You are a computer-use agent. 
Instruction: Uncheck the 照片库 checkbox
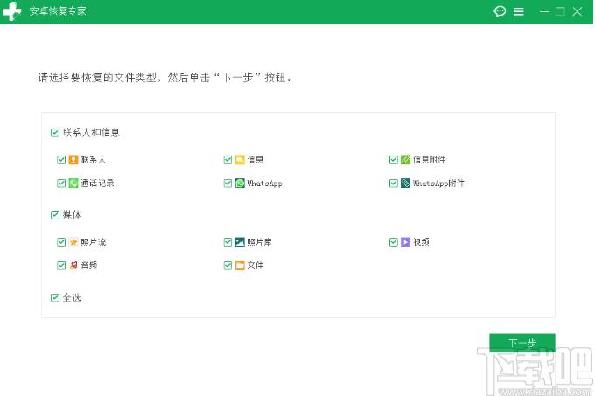[x=227, y=242]
